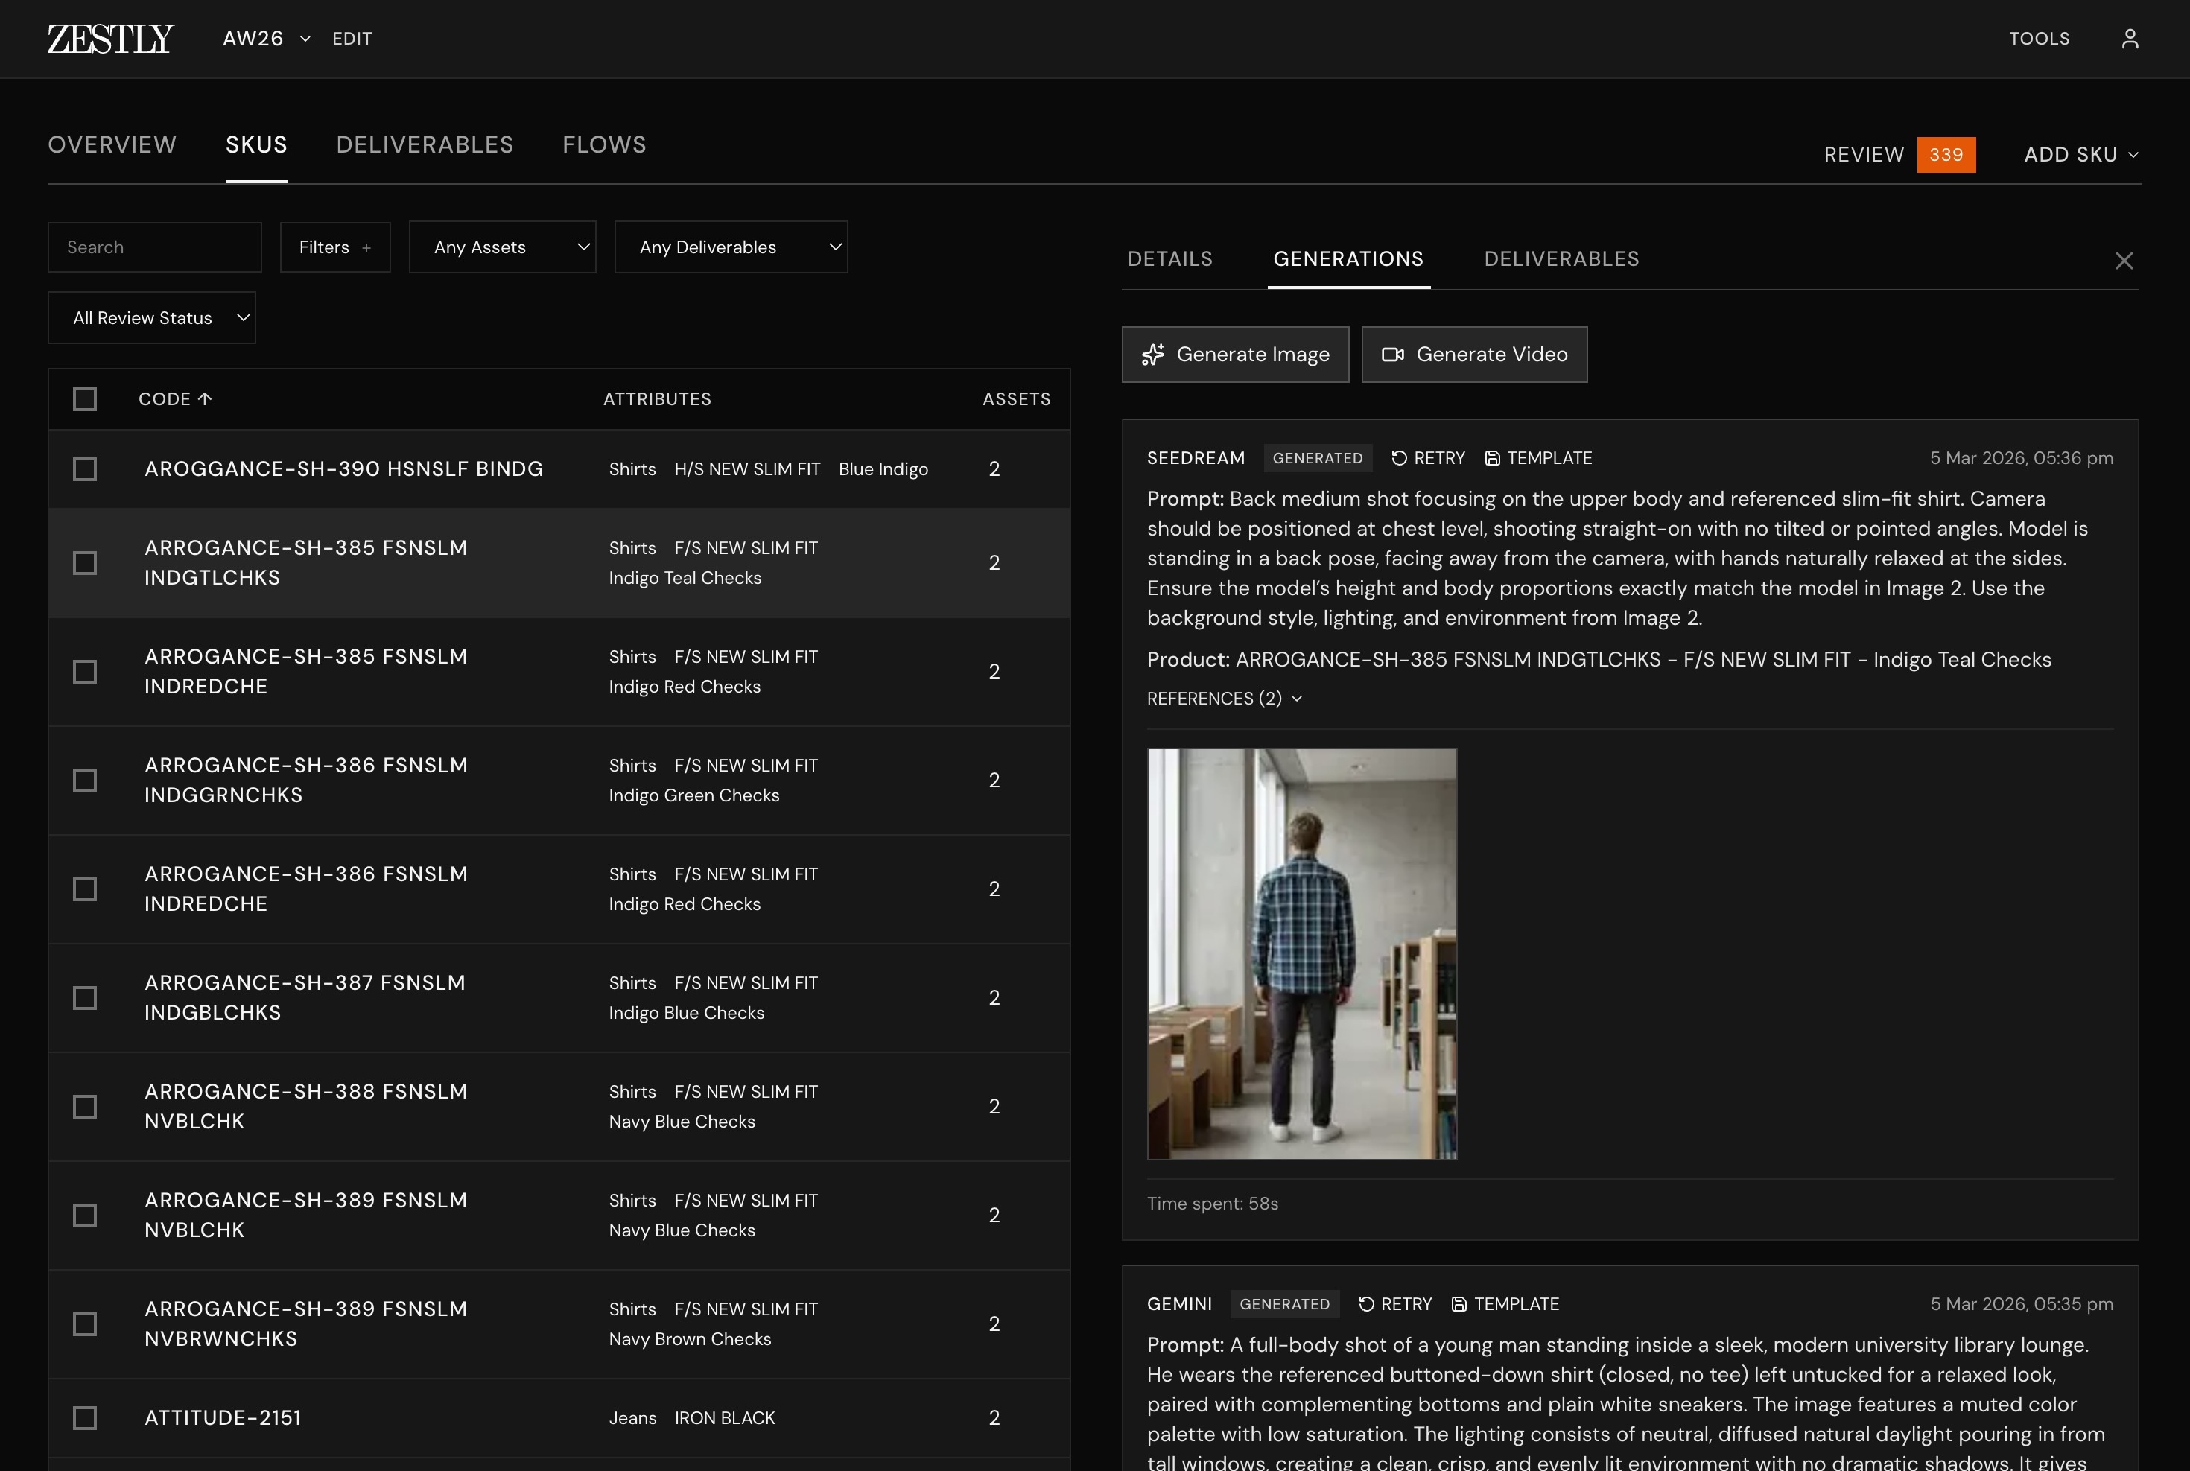
Task: Click the generated back-pose model thumbnail
Action: tap(1301, 956)
